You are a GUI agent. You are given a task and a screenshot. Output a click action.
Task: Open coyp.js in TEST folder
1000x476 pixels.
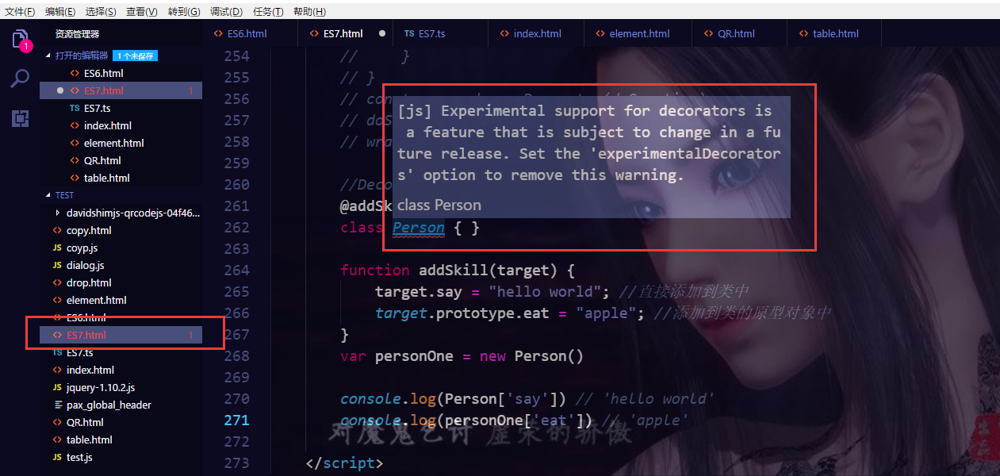point(121,248)
